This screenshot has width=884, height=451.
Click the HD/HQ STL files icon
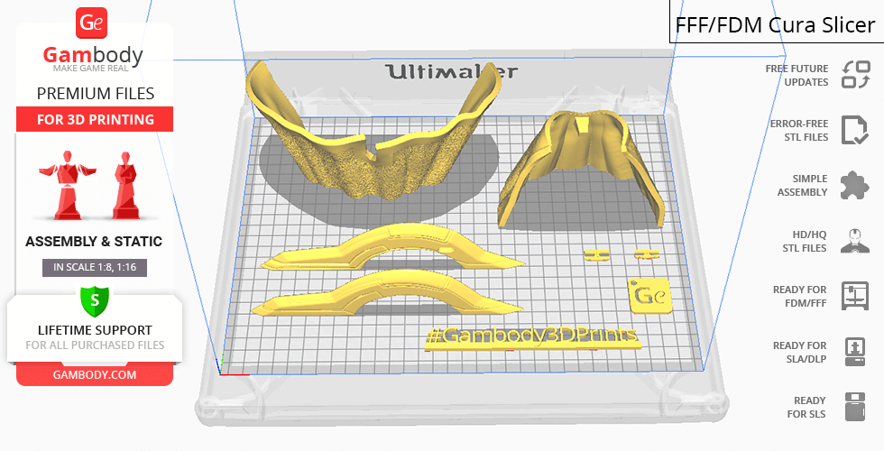[x=854, y=241]
